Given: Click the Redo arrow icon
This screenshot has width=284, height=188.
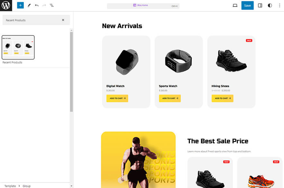Looking at the screenshot, I should tap(44, 5).
